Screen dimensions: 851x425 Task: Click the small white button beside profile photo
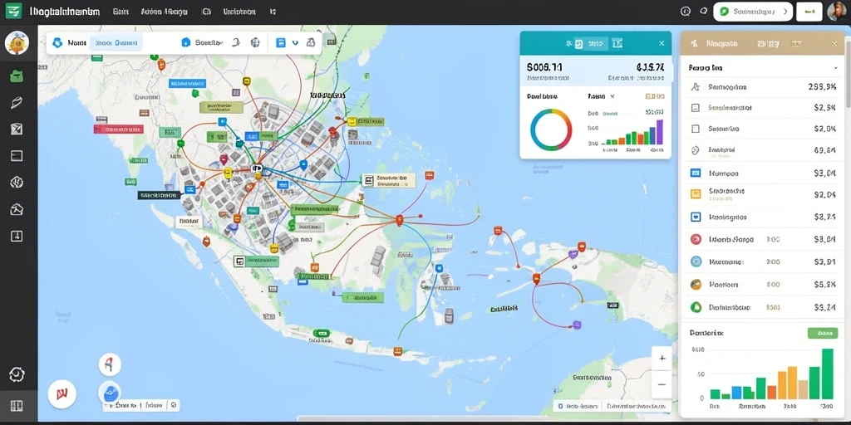tap(809, 12)
